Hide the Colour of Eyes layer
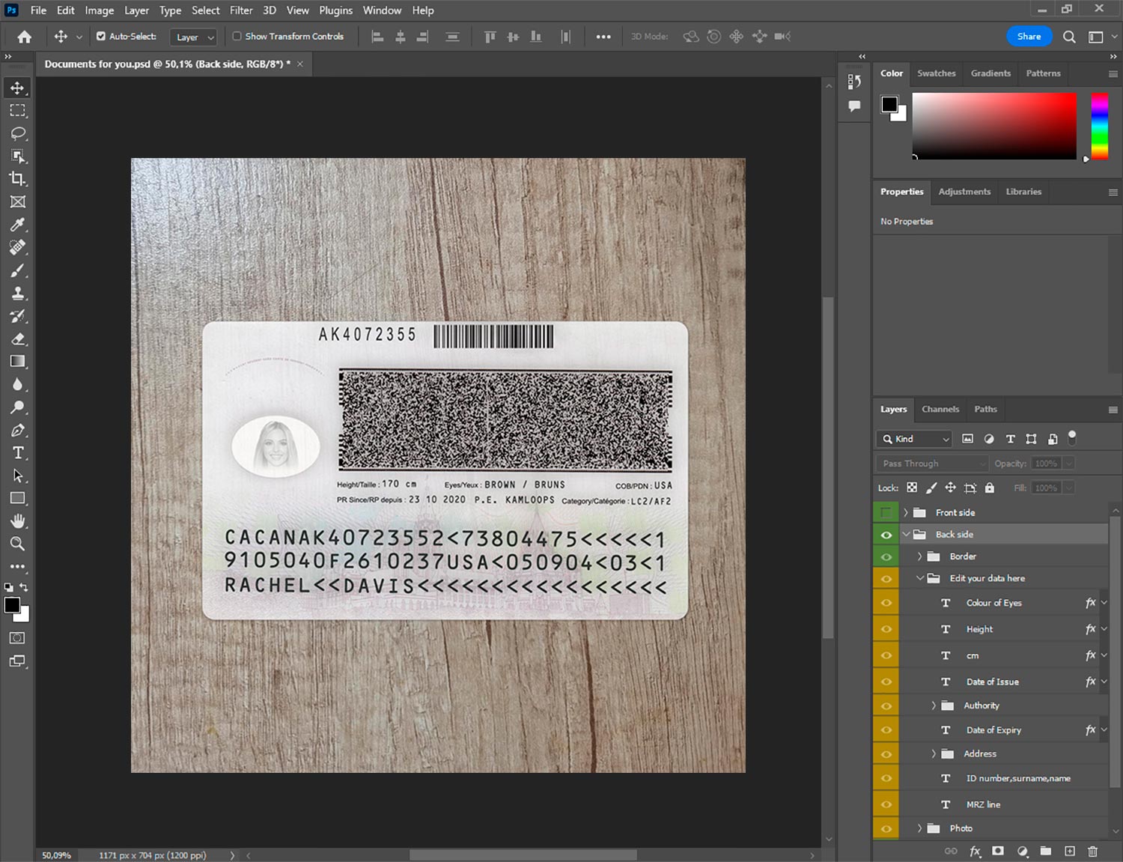Image resolution: width=1123 pixels, height=862 pixels. coord(886,603)
